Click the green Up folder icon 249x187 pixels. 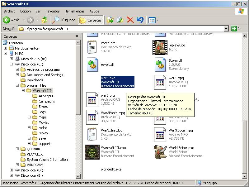[x=45, y=20]
